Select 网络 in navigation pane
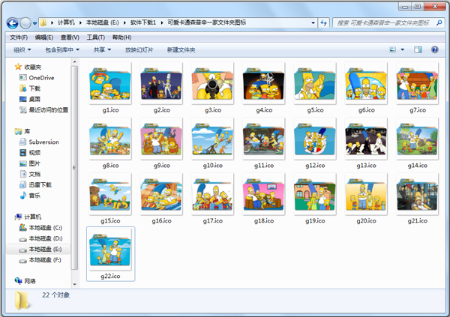 point(29,281)
